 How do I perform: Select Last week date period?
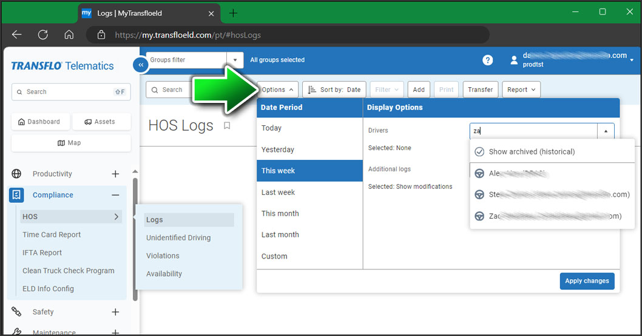(309, 193)
